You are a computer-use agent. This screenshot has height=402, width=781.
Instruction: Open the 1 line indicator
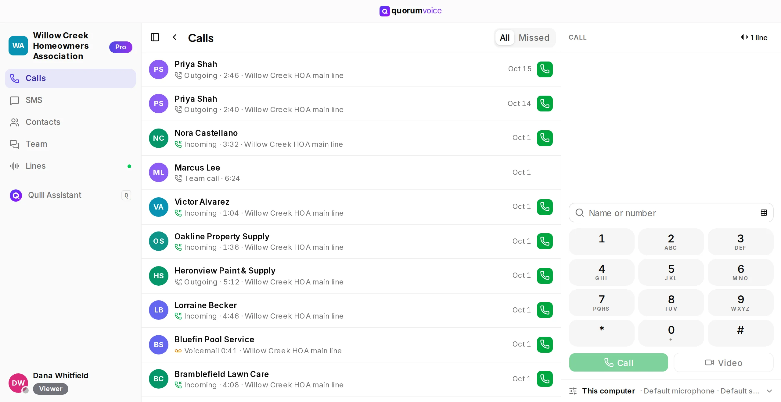754,37
